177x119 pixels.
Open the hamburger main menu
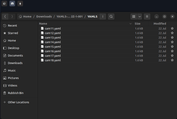(x=147, y=16)
